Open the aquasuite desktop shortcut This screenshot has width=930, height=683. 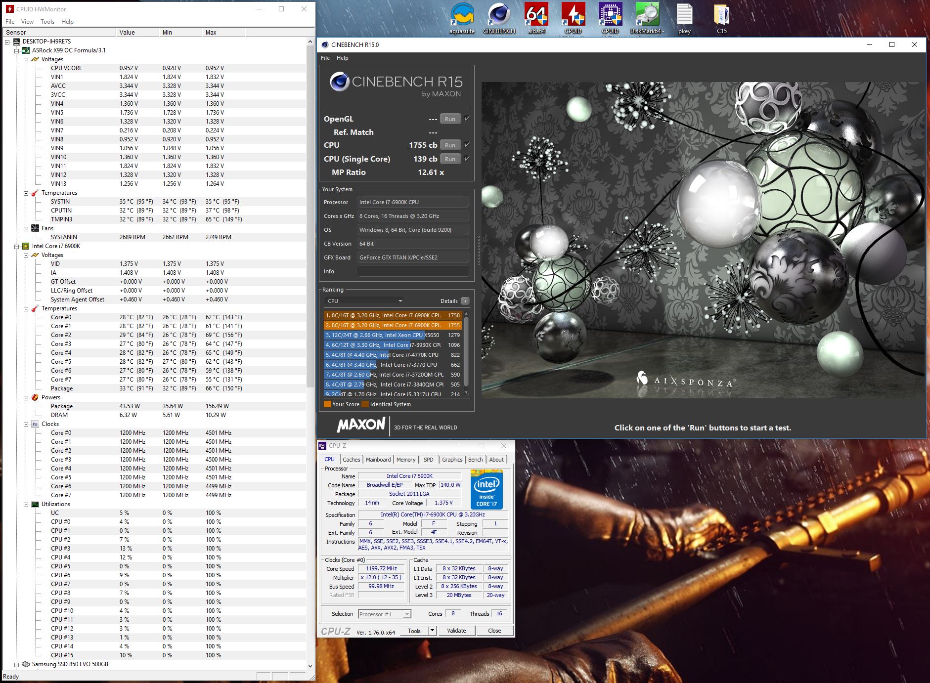[462, 18]
